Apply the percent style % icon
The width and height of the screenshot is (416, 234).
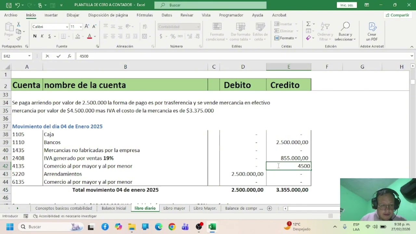(x=173, y=36)
